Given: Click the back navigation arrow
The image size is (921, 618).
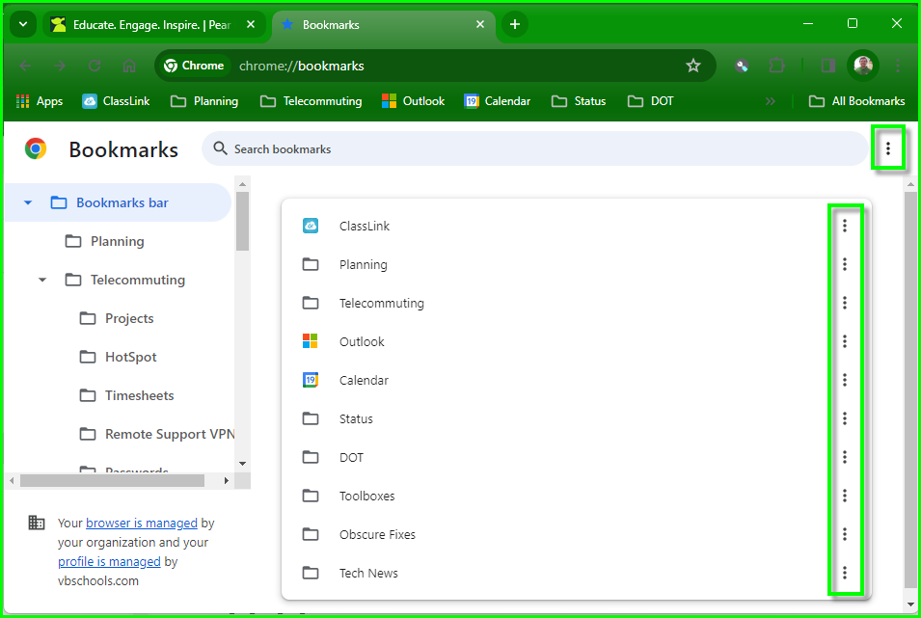Looking at the screenshot, I should 24,66.
